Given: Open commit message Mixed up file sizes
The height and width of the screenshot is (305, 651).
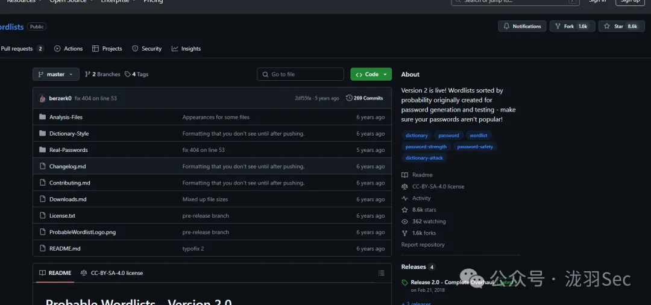Looking at the screenshot, I should pyautogui.click(x=205, y=199).
